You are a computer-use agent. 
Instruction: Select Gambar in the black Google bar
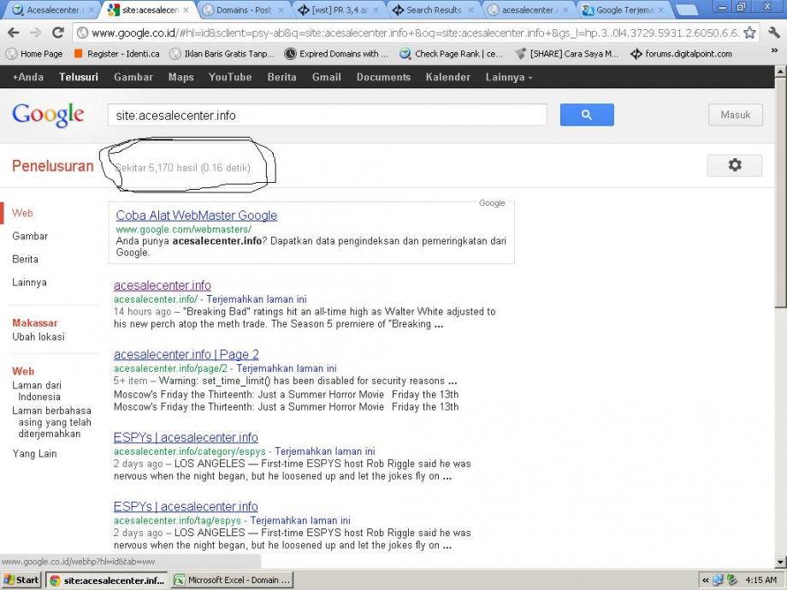(133, 77)
